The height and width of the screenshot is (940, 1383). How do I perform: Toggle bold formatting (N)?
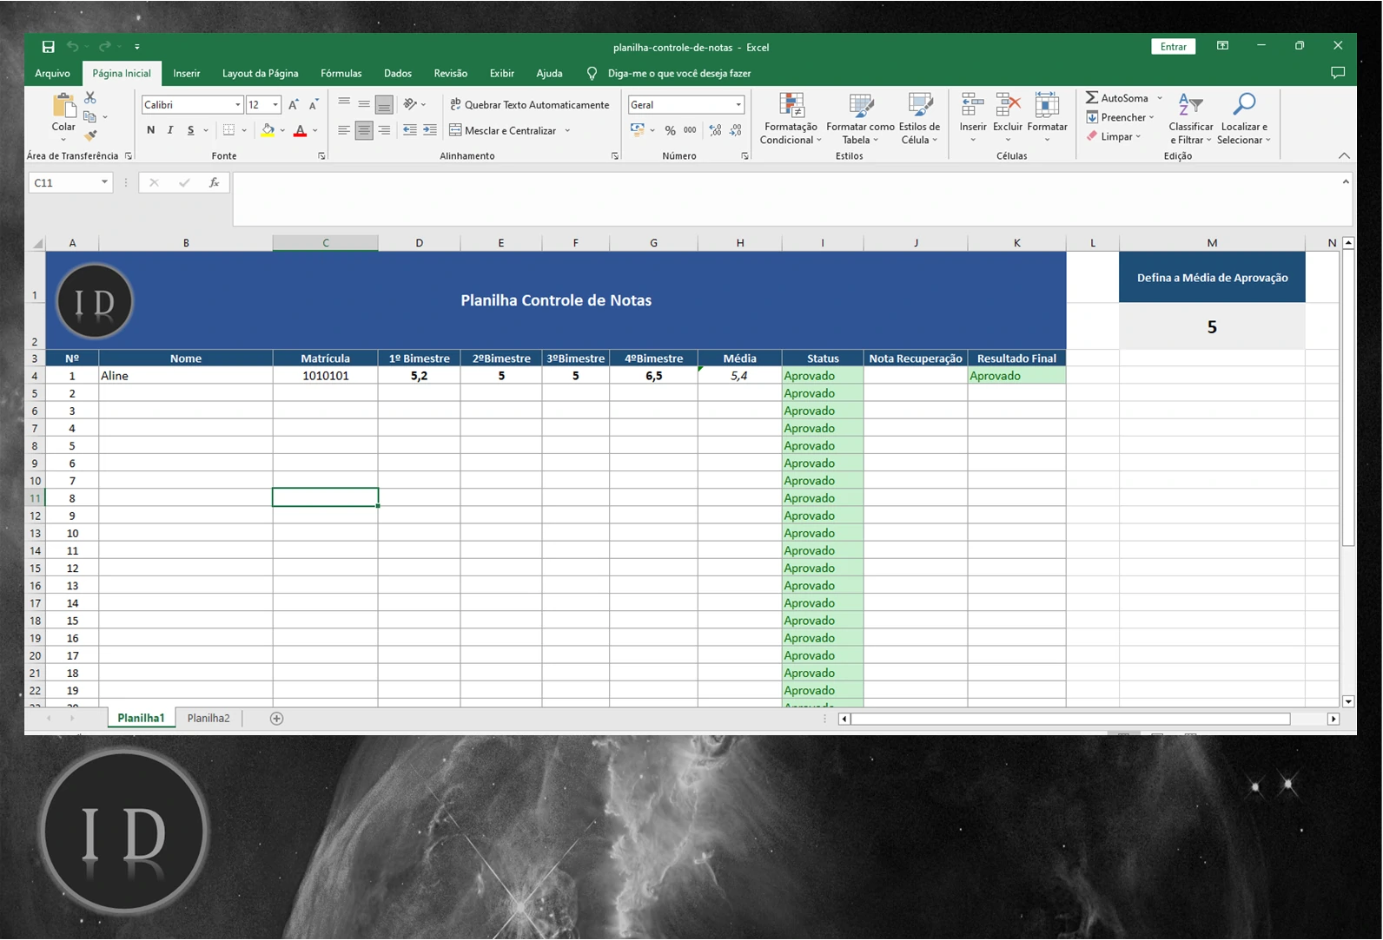pyautogui.click(x=151, y=130)
